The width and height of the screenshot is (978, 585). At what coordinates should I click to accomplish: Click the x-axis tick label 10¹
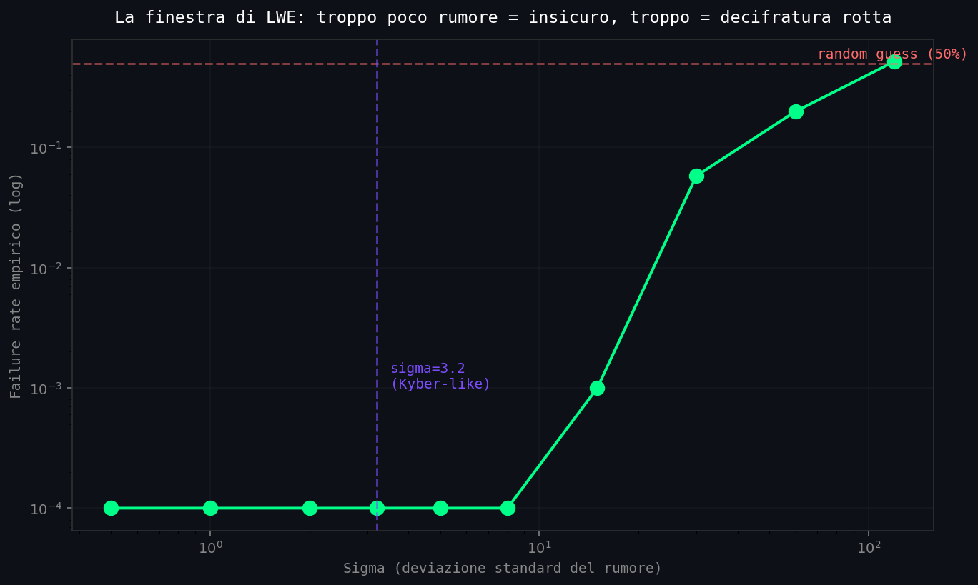(539, 546)
